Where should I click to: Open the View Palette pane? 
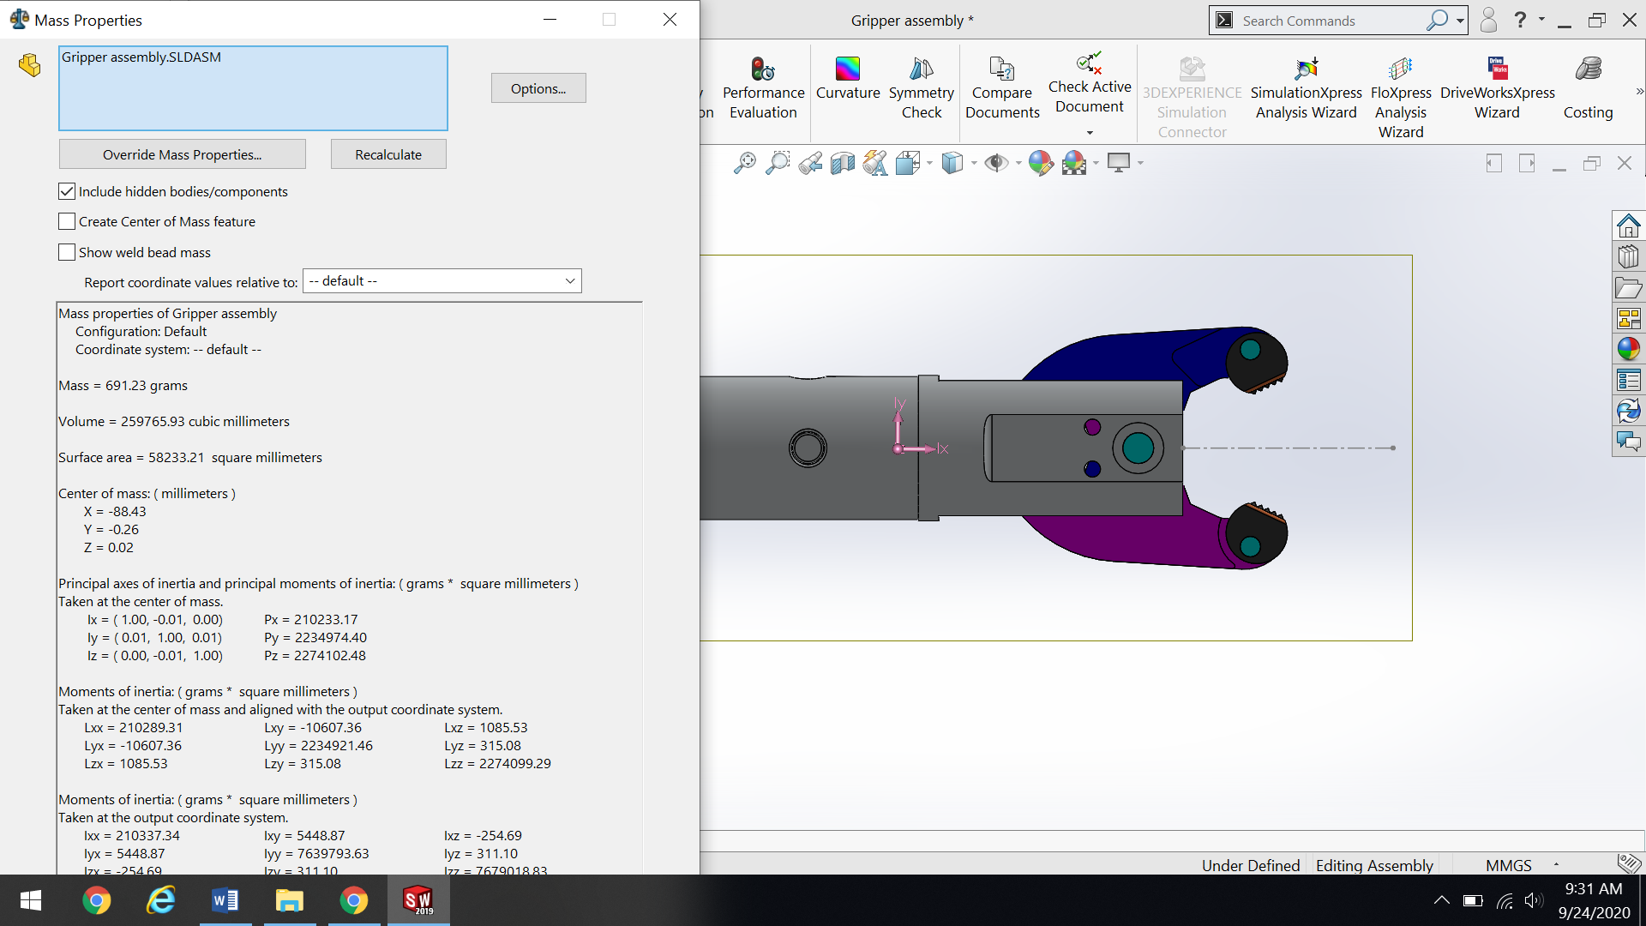coord(1628,319)
